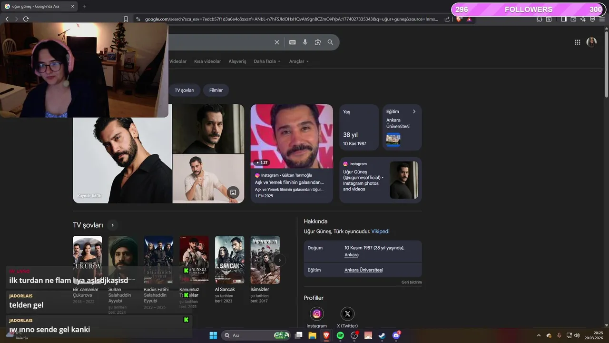
Task: Open Spotify from the taskbar
Action: 340,335
